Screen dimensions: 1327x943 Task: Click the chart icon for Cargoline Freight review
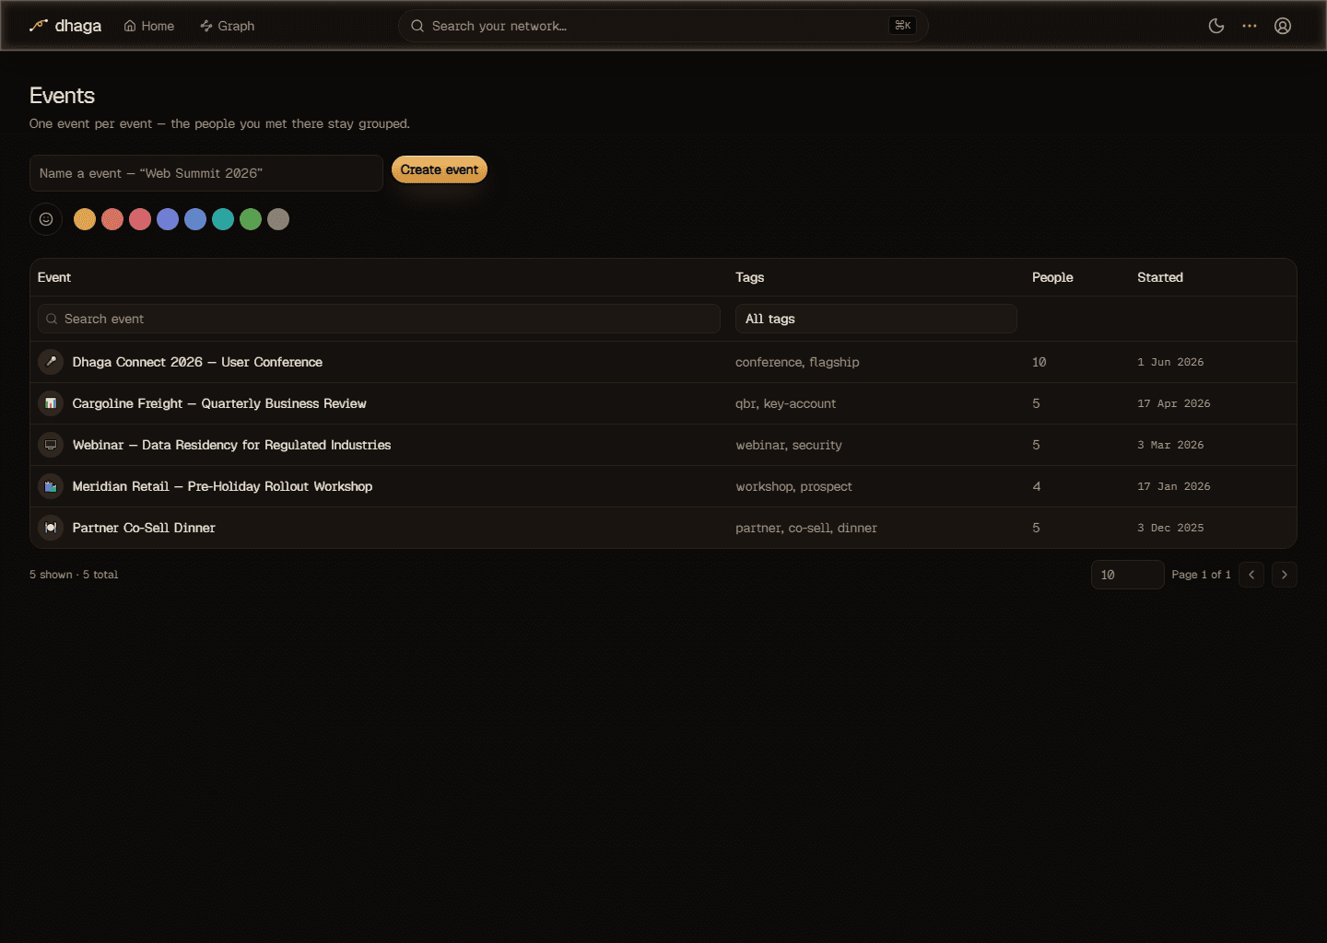[51, 403]
